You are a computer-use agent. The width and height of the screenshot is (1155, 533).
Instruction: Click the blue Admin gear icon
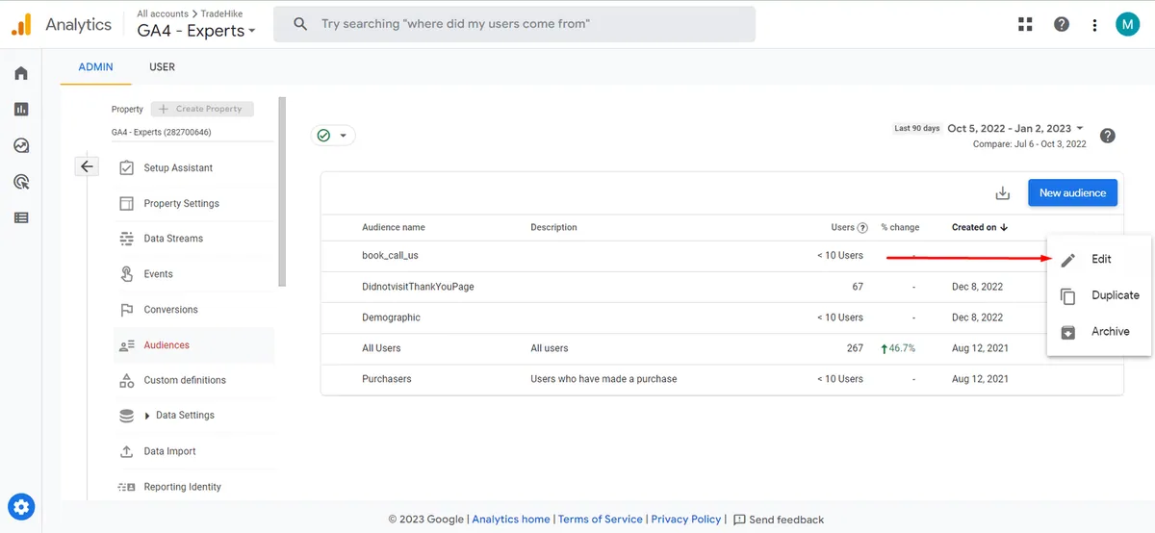tap(21, 506)
